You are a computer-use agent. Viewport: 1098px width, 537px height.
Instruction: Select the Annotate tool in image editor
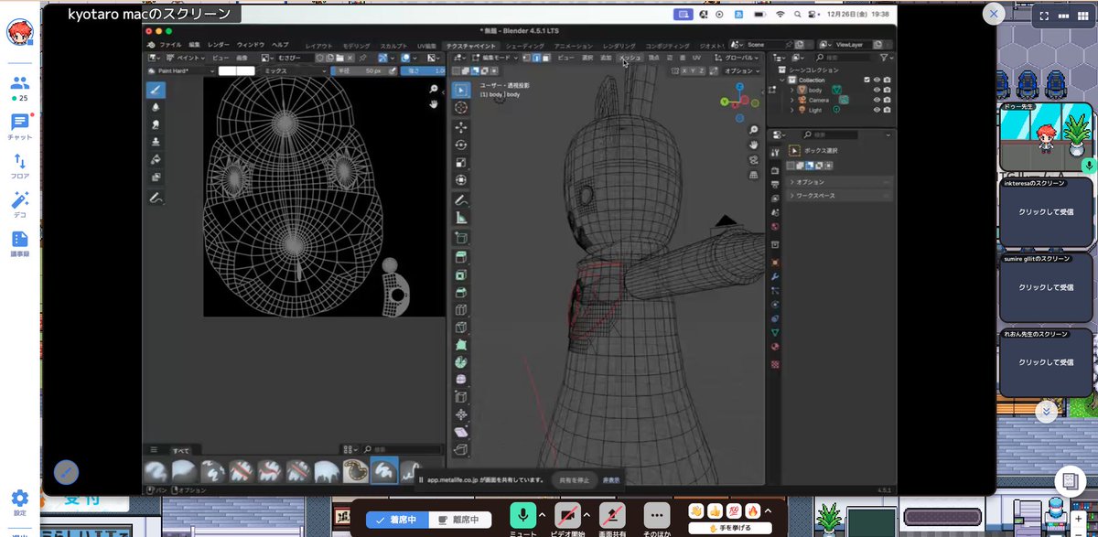tap(155, 198)
